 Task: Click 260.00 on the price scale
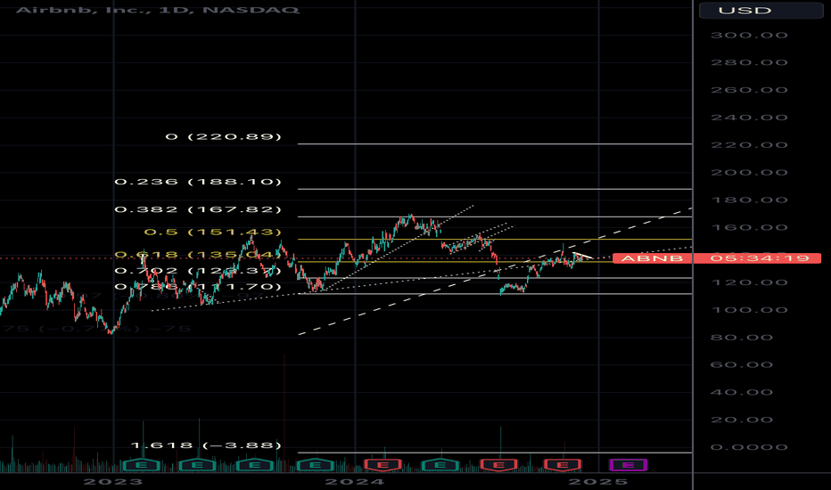[x=749, y=90]
